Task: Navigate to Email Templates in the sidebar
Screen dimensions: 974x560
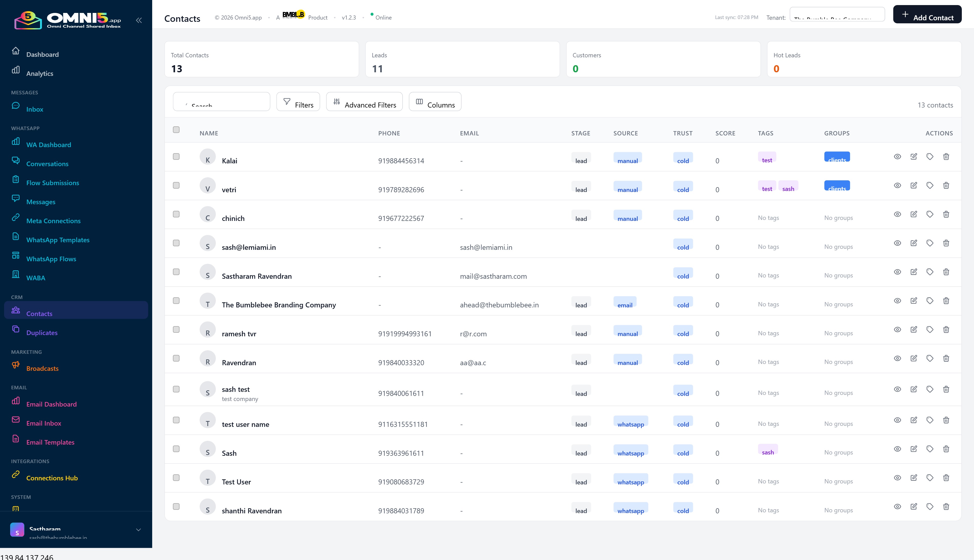Action: [50, 442]
